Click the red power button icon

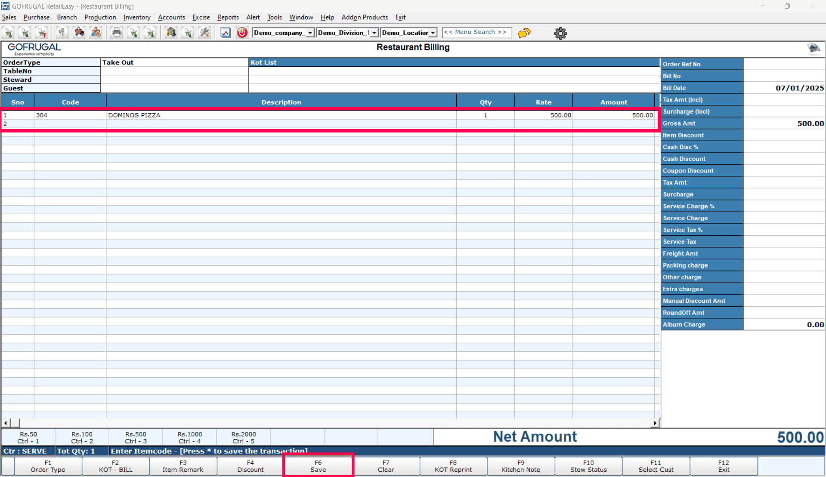tap(242, 33)
